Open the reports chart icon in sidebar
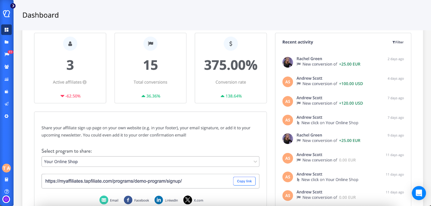 point(6,79)
